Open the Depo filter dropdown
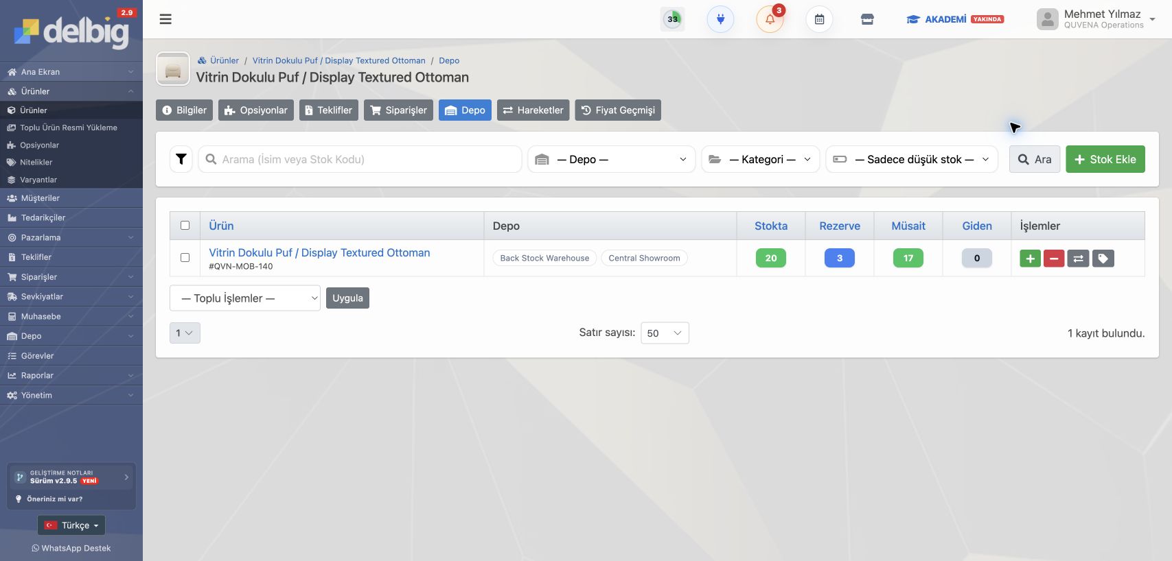The image size is (1172, 561). pos(612,159)
